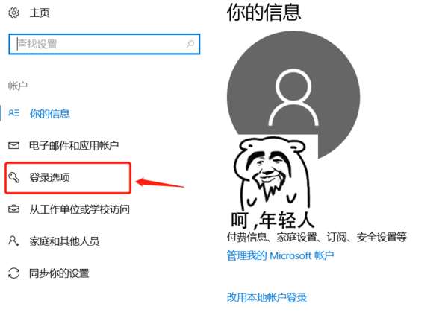
Task: Open 电子邮件和应用帐户 settings
Action: [x=74, y=146]
